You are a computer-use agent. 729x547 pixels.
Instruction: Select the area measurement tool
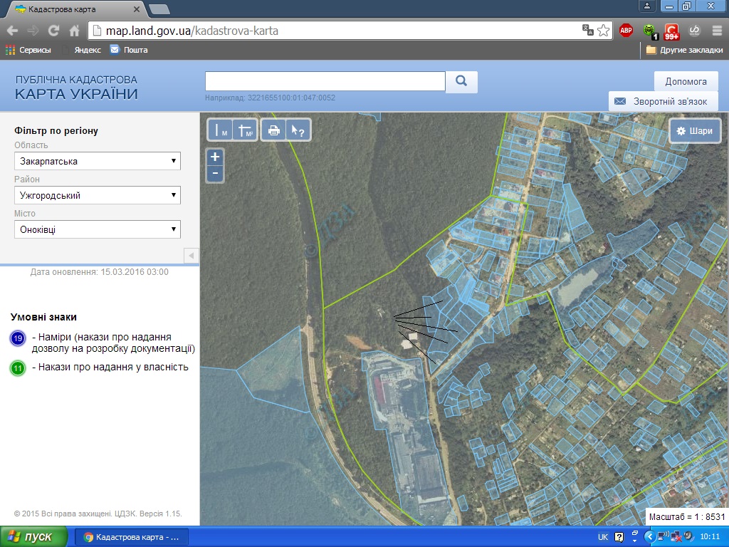244,130
